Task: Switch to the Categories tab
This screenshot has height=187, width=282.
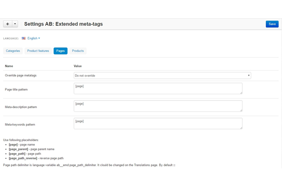Action: [x=13, y=51]
